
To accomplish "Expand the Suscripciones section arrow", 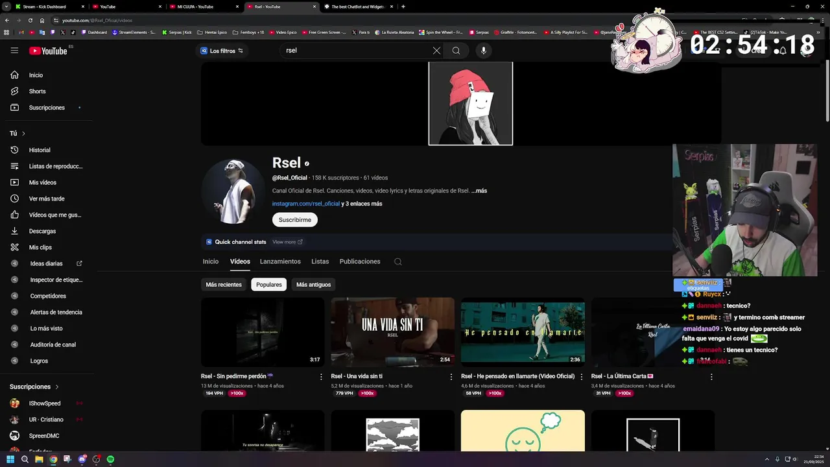I will click(x=57, y=387).
